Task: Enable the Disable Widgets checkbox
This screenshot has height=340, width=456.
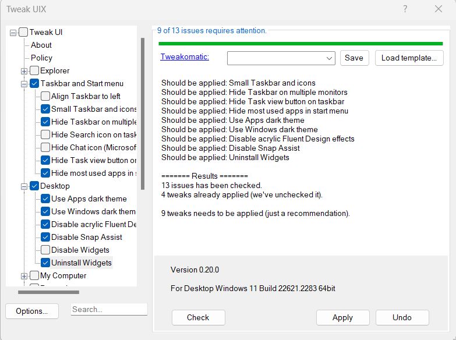Action: [x=45, y=250]
